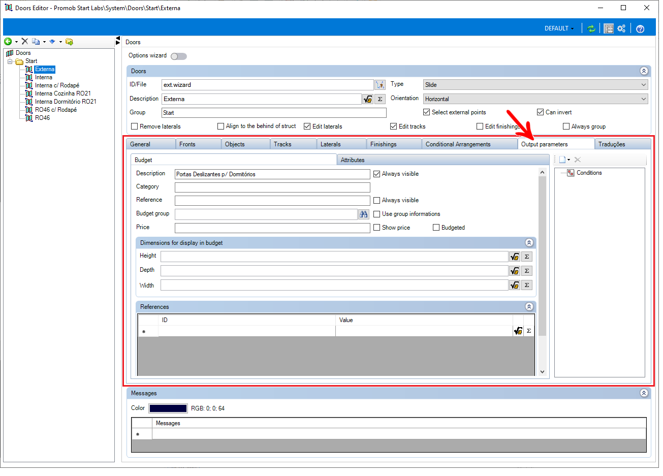Open the Type dropdown showing Slide
The height and width of the screenshot is (476, 663).
(535, 85)
